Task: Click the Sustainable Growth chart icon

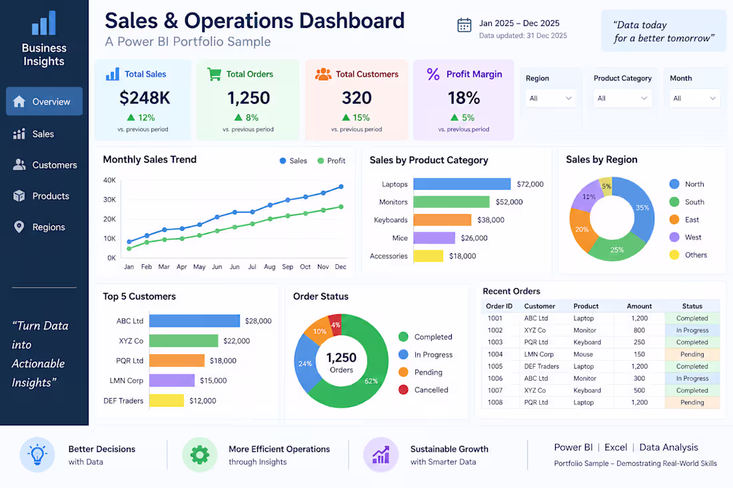Action: [x=380, y=454]
